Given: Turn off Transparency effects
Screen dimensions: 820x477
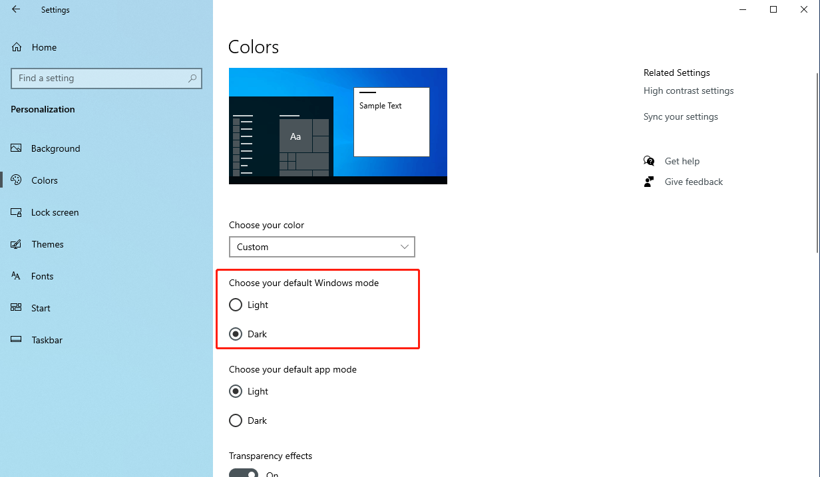Looking at the screenshot, I should (x=244, y=473).
